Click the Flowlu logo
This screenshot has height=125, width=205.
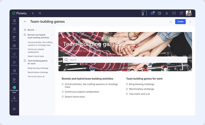[19, 13]
